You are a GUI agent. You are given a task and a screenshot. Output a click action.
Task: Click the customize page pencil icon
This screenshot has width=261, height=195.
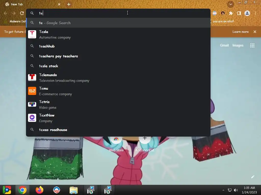point(253,177)
